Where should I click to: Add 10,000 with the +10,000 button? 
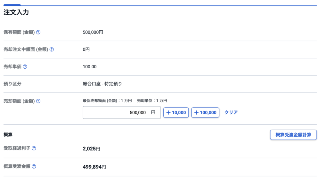point(176,112)
